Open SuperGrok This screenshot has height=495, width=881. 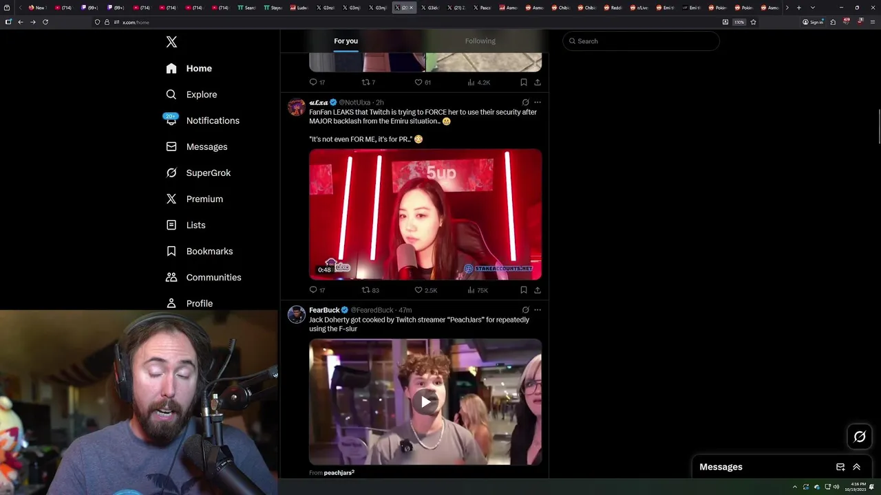198,173
